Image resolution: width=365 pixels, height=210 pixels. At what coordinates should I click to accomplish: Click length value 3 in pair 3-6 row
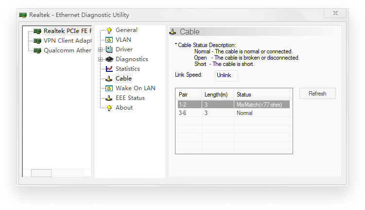coord(218,113)
